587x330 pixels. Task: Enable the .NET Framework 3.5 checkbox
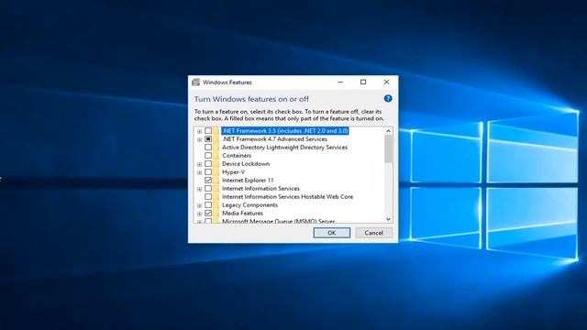pyautogui.click(x=208, y=131)
